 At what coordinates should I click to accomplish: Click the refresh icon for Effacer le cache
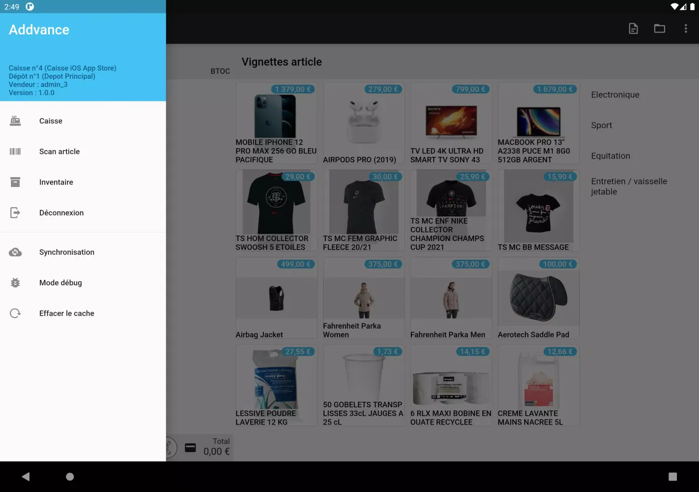click(x=15, y=313)
